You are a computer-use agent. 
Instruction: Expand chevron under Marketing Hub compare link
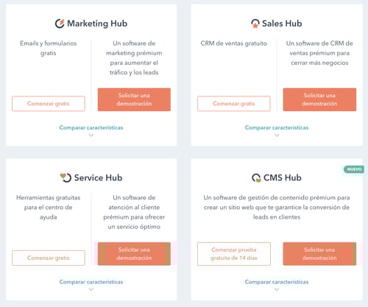tap(91, 135)
